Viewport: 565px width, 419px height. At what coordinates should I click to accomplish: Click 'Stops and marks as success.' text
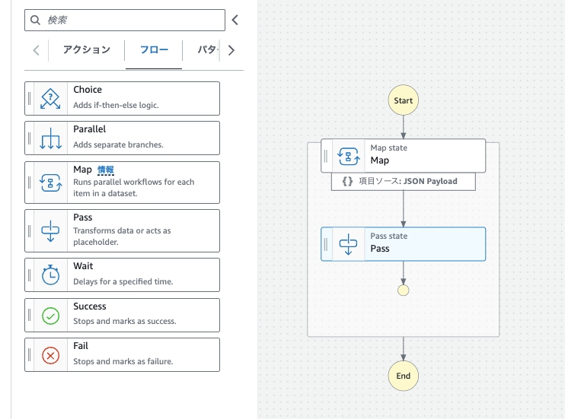pyautogui.click(x=125, y=321)
